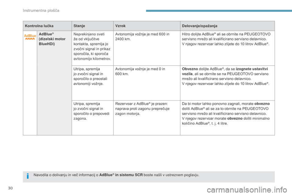This screenshot has width=292, height=195.
Task: Click the 'Da bi motor lahko ponovno zagnali' cell
Action: [x=228, y=118]
